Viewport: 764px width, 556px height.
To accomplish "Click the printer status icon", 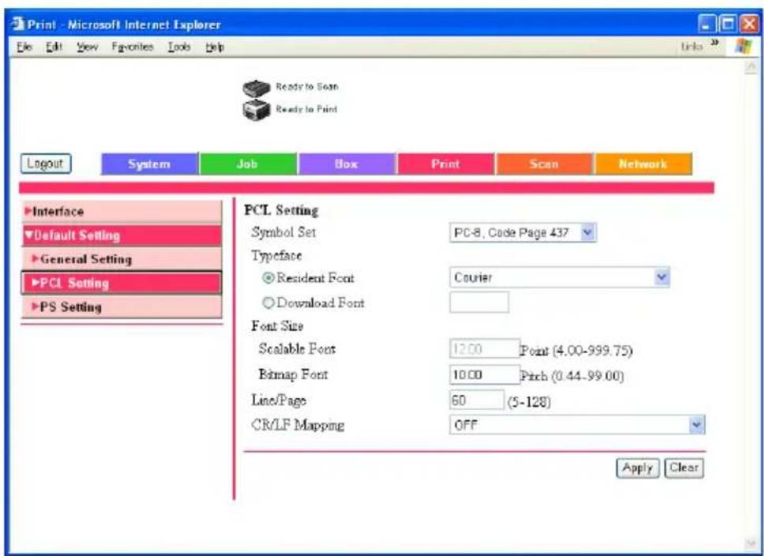I will coord(257,111).
